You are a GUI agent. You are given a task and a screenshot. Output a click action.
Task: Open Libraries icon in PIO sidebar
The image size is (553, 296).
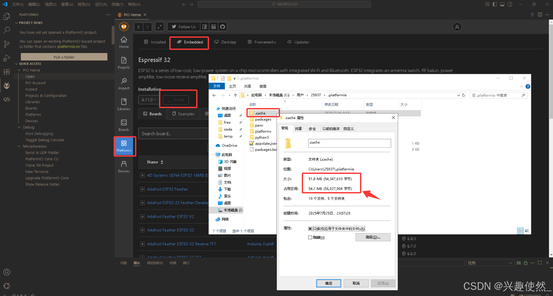[124, 105]
